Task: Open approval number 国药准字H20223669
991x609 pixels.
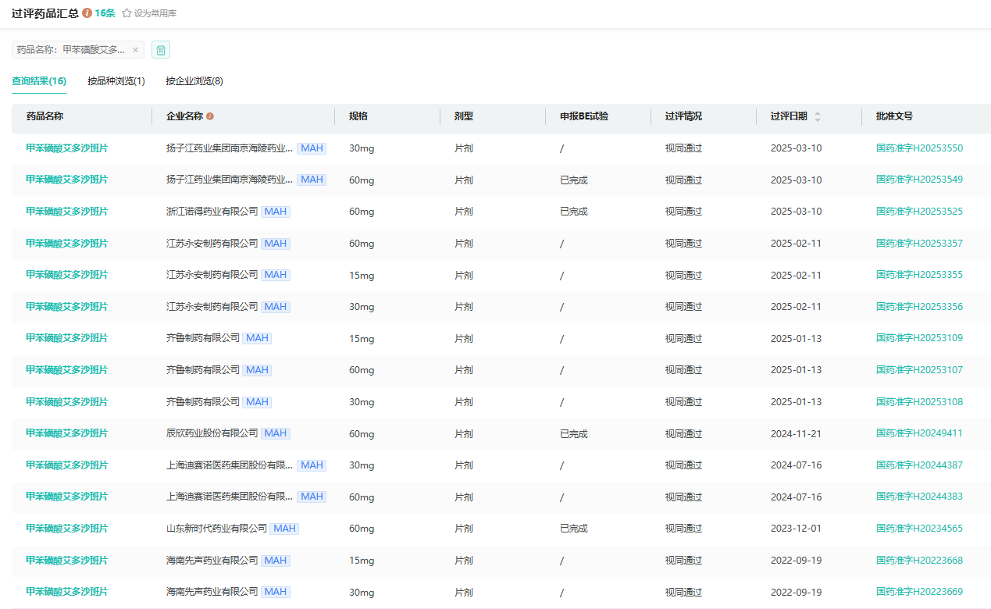Action: click(919, 592)
